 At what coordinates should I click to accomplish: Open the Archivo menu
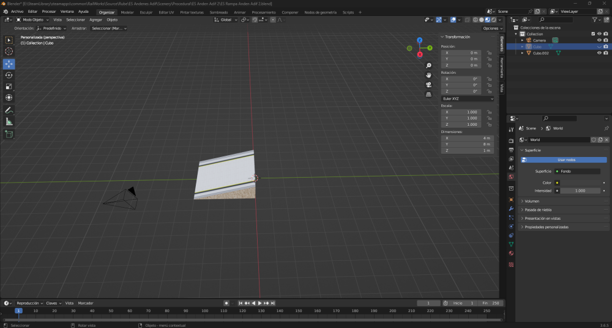pyautogui.click(x=17, y=12)
